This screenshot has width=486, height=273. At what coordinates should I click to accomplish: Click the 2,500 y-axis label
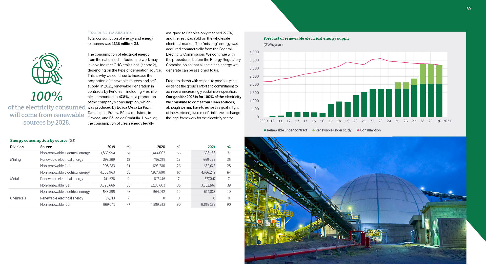254,76
